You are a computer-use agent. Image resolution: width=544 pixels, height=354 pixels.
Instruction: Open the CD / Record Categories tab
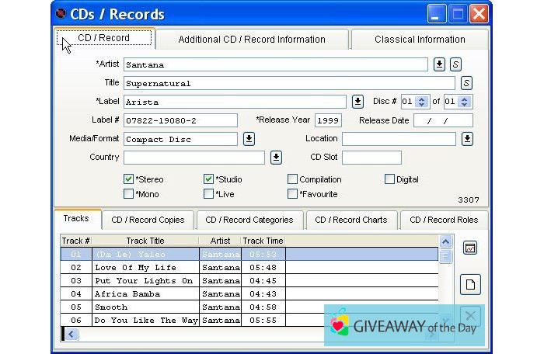(249, 220)
